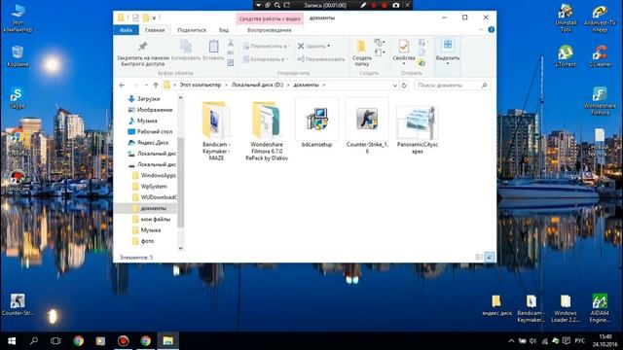Viewport: 623px width, 350px height.
Task: Show hidden tray icons chevron
Action: click(x=511, y=341)
